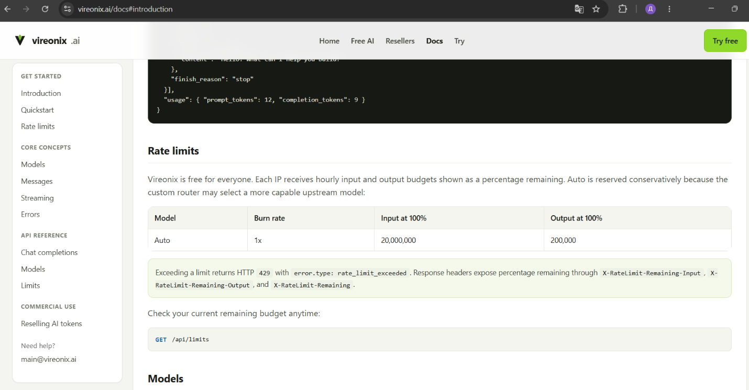Click the "usage" prompt_tokens code line
Screen dimensions: 749x390
pyautogui.click(x=265, y=99)
